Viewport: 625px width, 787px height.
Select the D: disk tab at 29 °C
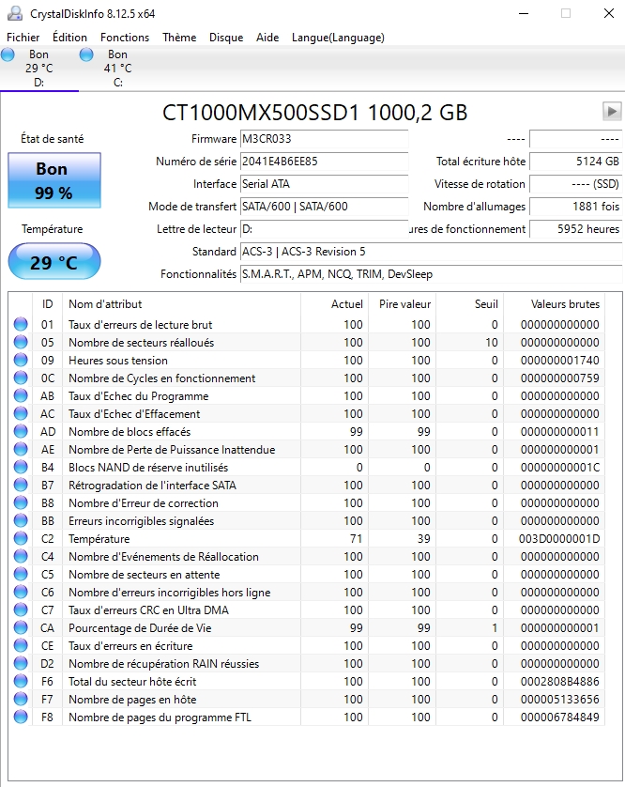click(39, 69)
